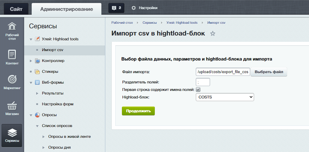309x152 pixels.
Task: Click the Сервисы sidebar heading
Action: pos(43,26)
